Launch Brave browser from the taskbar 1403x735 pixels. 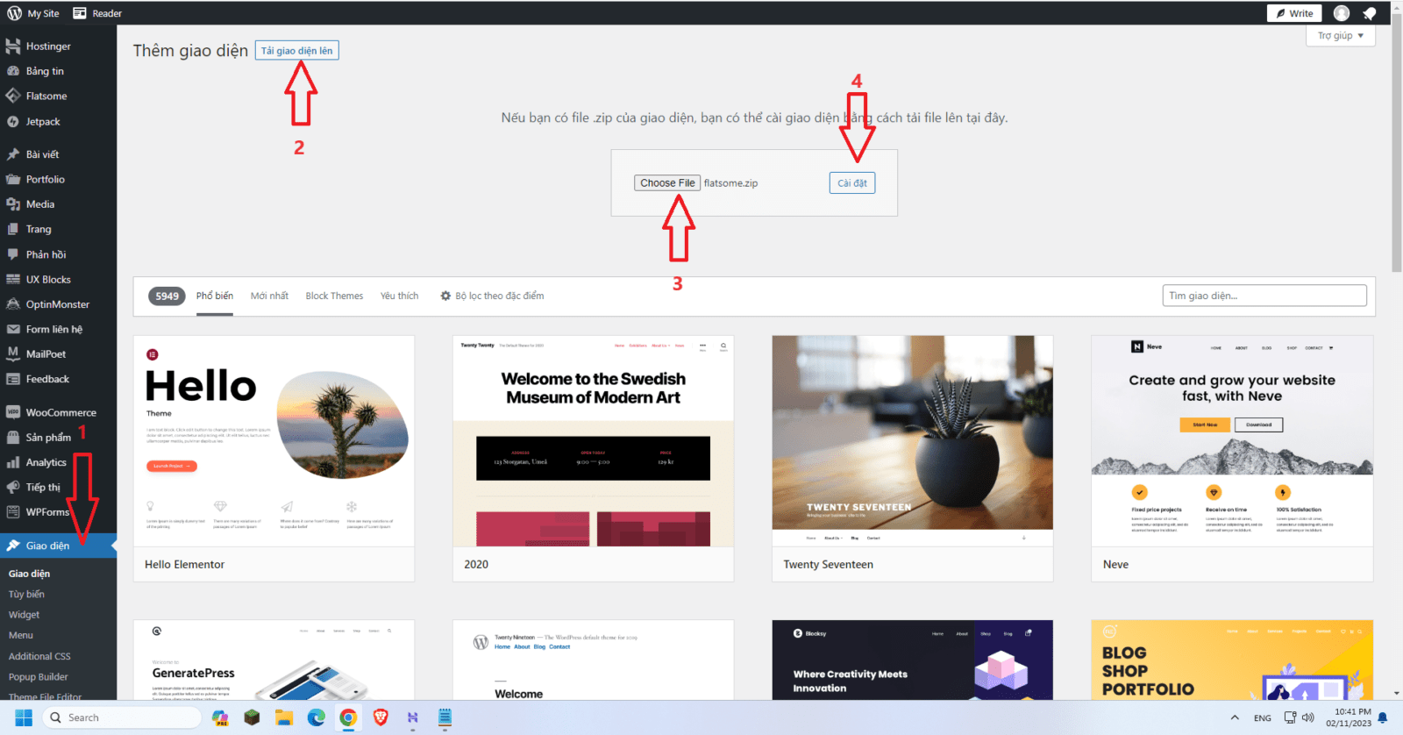[381, 717]
